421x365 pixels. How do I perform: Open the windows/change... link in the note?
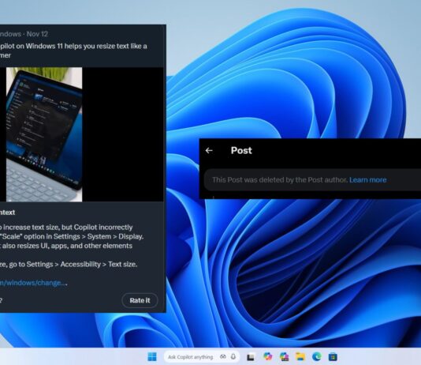click(33, 283)
